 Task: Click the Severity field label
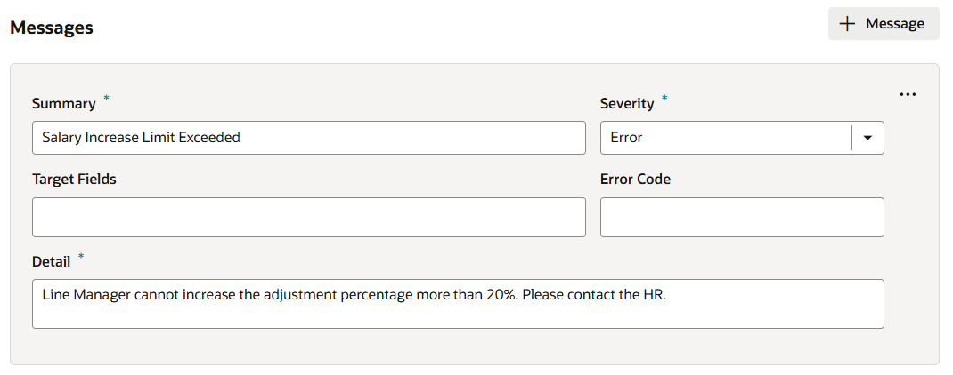(627, 104)
